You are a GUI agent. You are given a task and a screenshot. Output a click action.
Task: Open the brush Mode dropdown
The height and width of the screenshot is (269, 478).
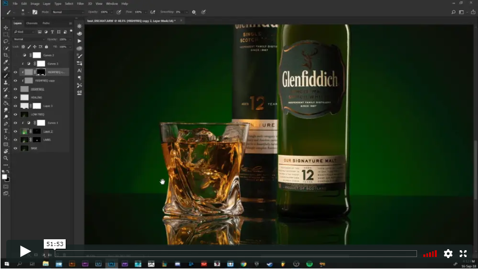click(x=68, y=12)
